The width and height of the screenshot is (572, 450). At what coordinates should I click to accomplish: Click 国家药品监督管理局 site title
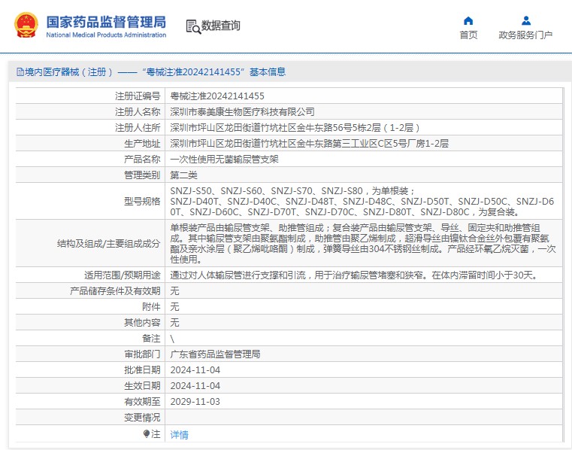tap(106, 23)
